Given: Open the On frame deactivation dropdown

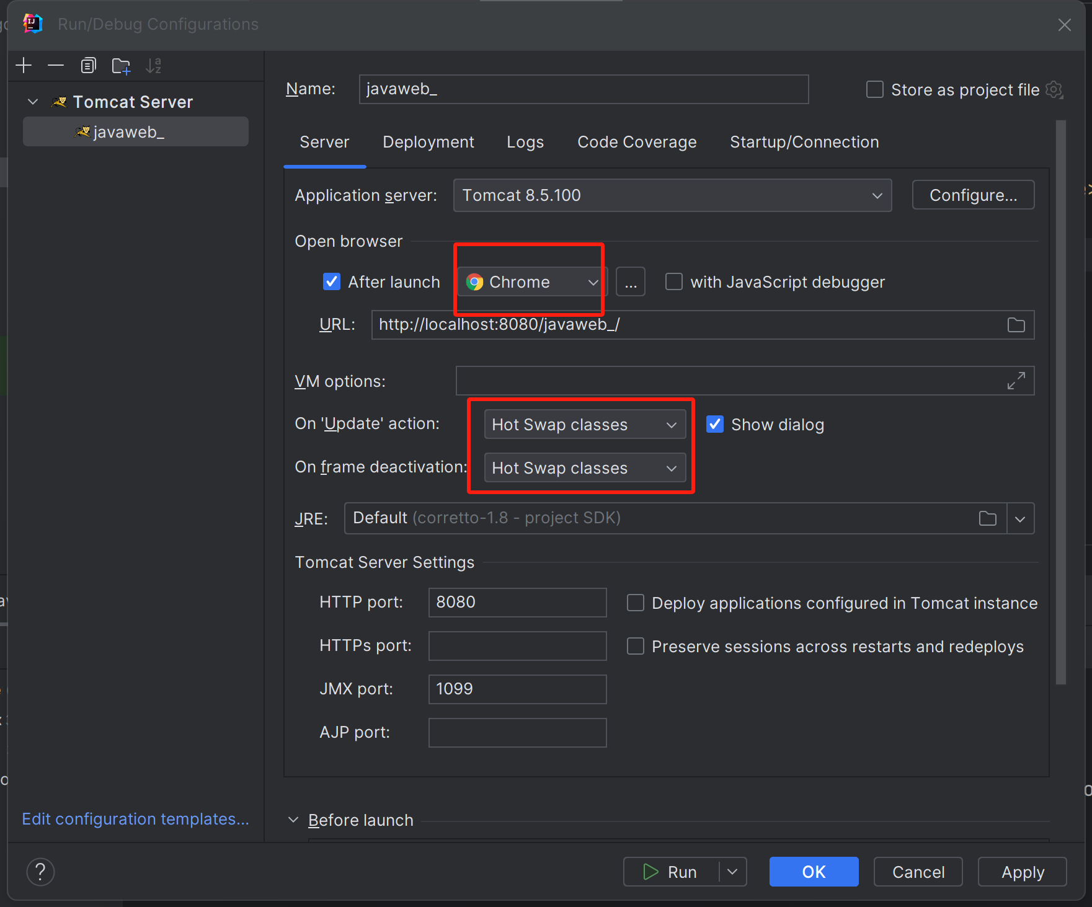Looking at the screenshot, I should click(585, 468).
